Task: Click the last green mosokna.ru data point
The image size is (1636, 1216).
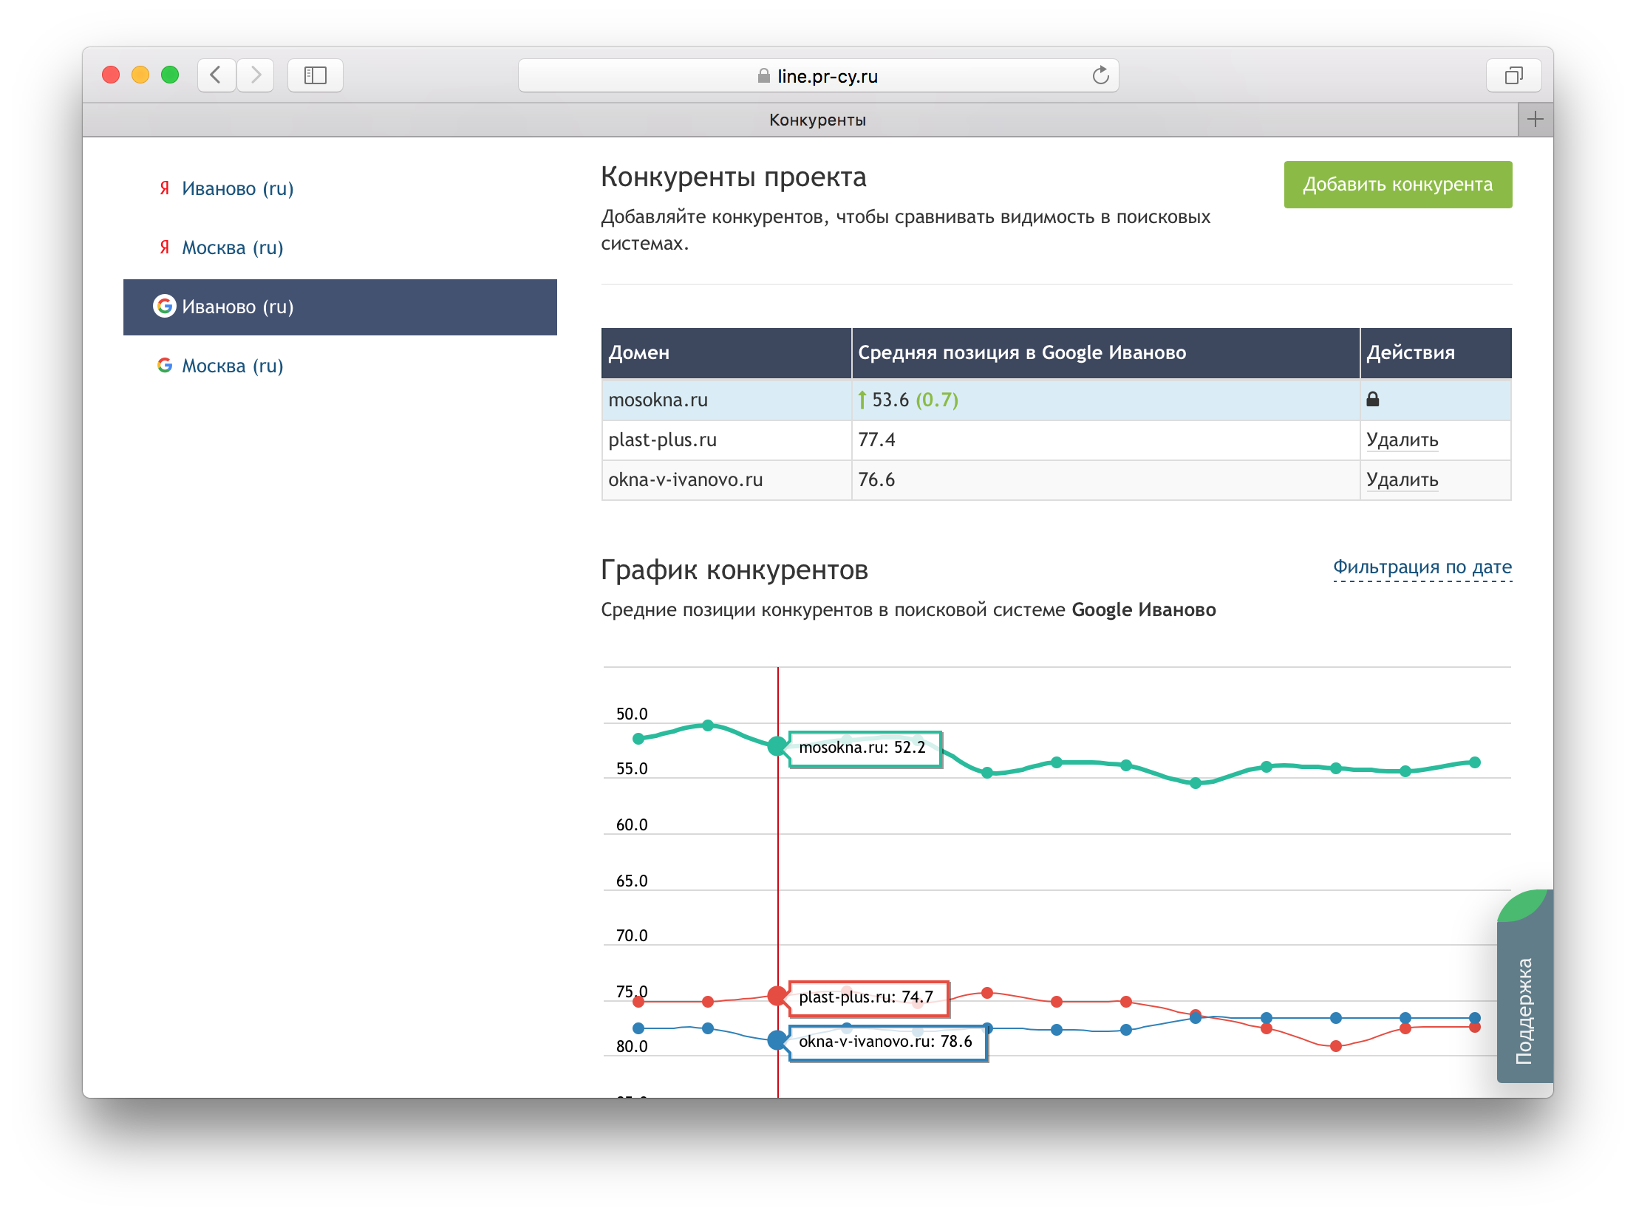Action: point(1475,762)
